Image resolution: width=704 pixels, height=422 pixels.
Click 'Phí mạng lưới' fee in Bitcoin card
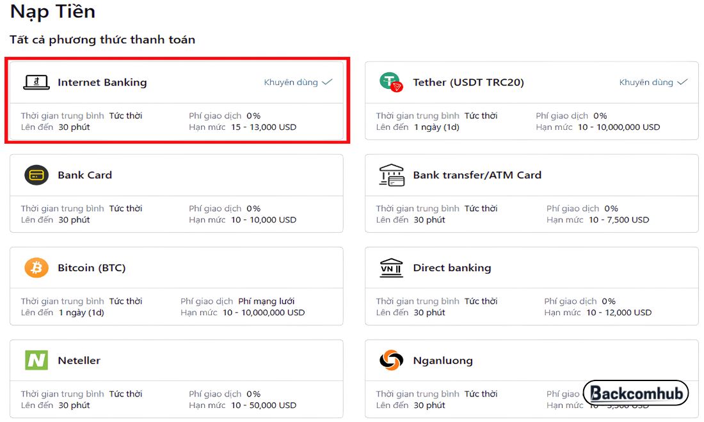pos(266,301)
